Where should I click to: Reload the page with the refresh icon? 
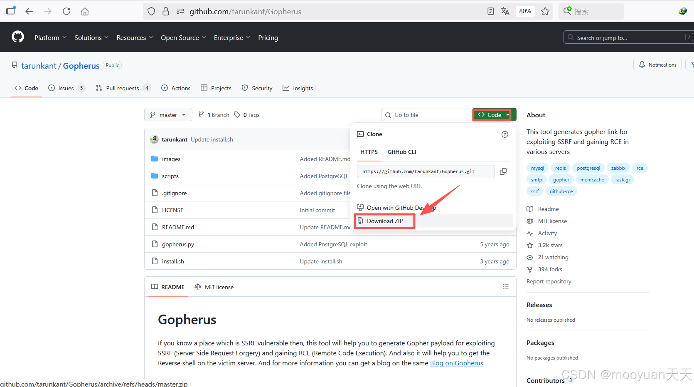[66, 11]
